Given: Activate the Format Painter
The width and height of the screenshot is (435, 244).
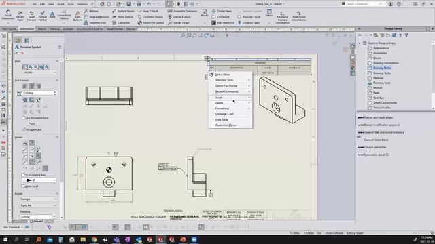Looking at the screenshot, I should (x=42, y=16).
